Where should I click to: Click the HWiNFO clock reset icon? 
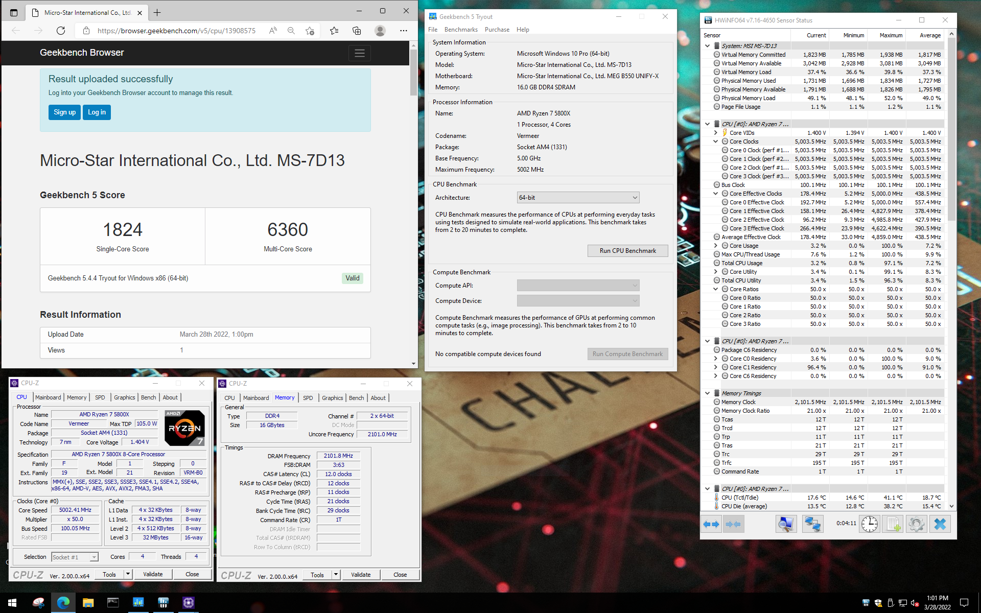point(869,524)
